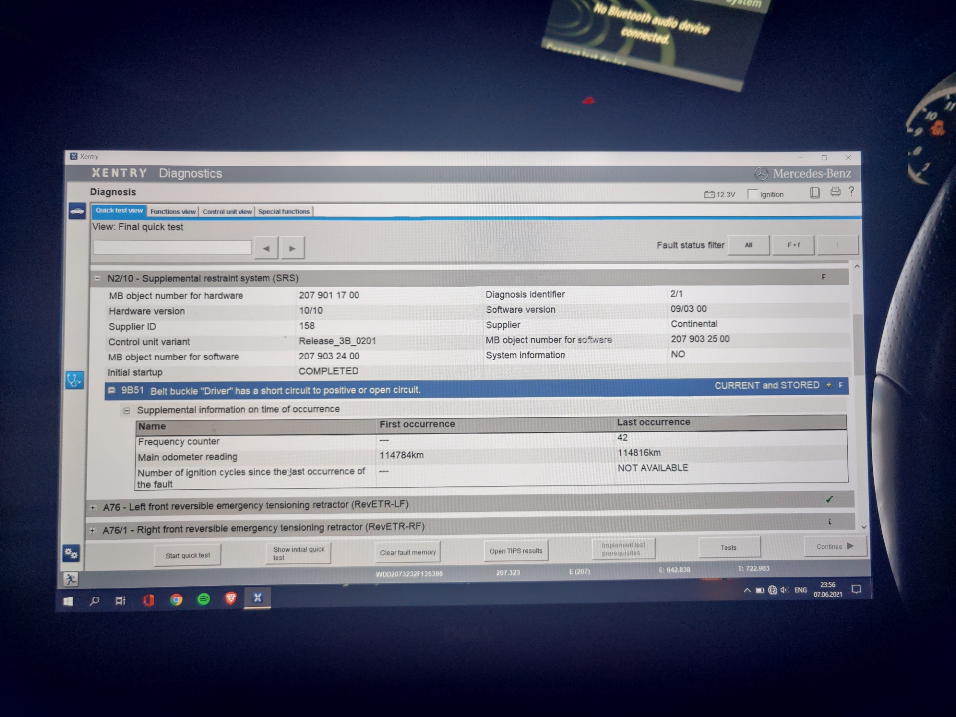Screen dimensions: 956x717
Task: Select the Frequency counter row
Action: (491, 440)
